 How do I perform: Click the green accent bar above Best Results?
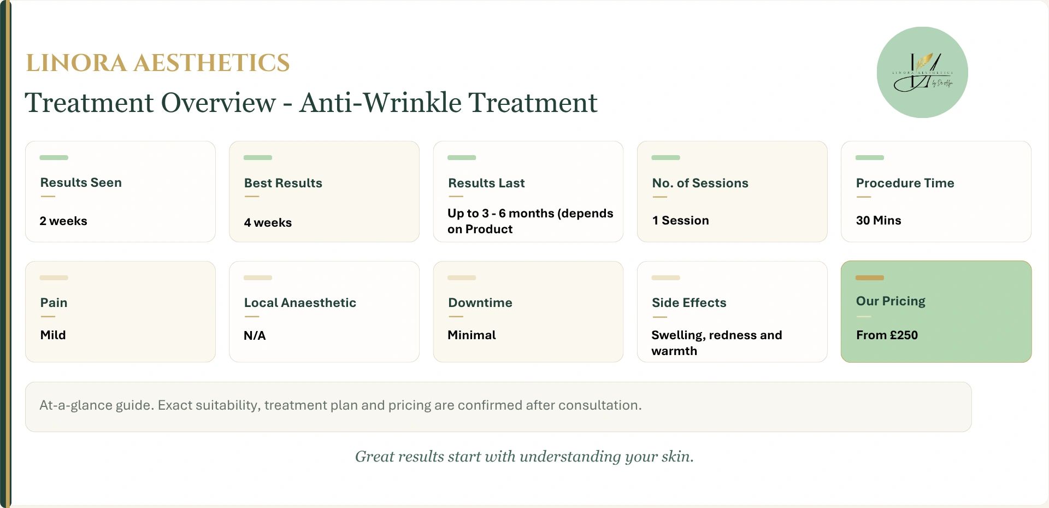[257, 157]
